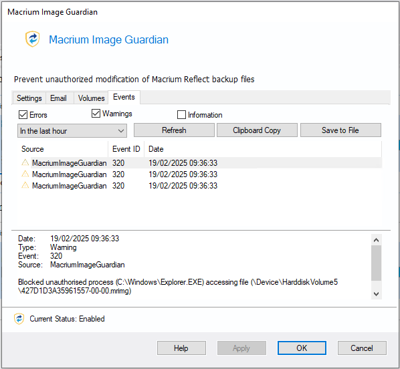The height and width of the screenshot is (369, 400).
Task: Switch to the Volumes tab
Action: point(92,98)
